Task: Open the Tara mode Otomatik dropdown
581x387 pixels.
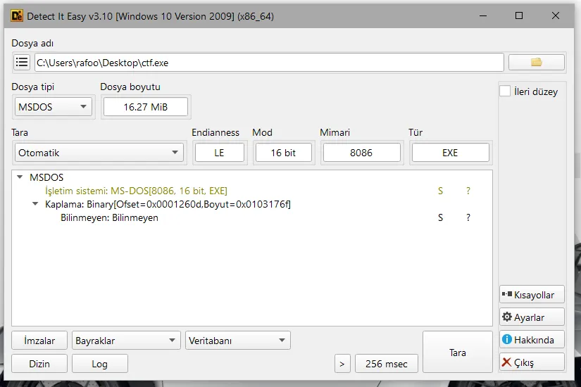Action: point(99,153)
